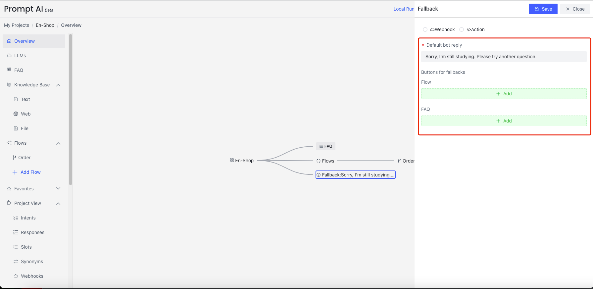This screenshot has height=289, width=593.
Task: Add a Flow fallback button
Action: pyautogui.click(x=504, y=94)
